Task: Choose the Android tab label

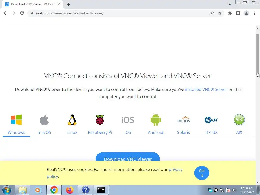Action: 156,132
